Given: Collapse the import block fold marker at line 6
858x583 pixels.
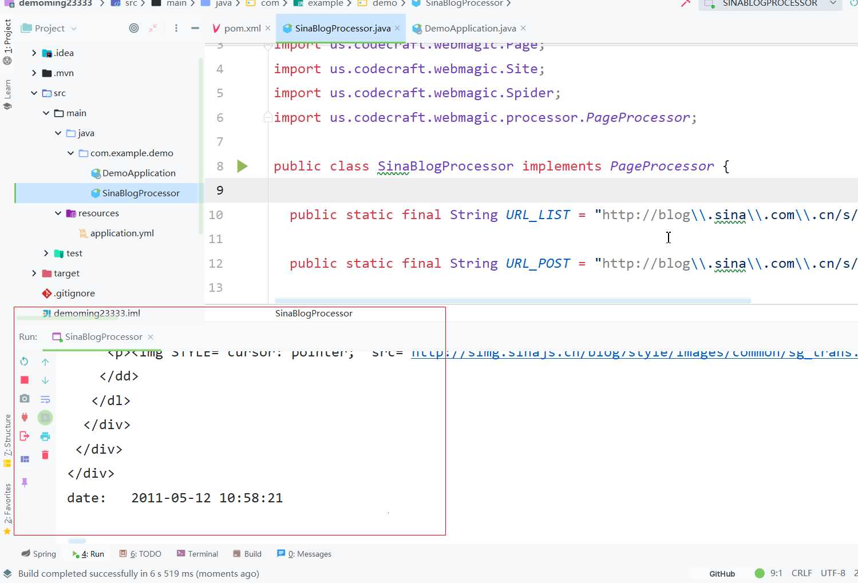Looking at the screenshot, I should [267, 117].
